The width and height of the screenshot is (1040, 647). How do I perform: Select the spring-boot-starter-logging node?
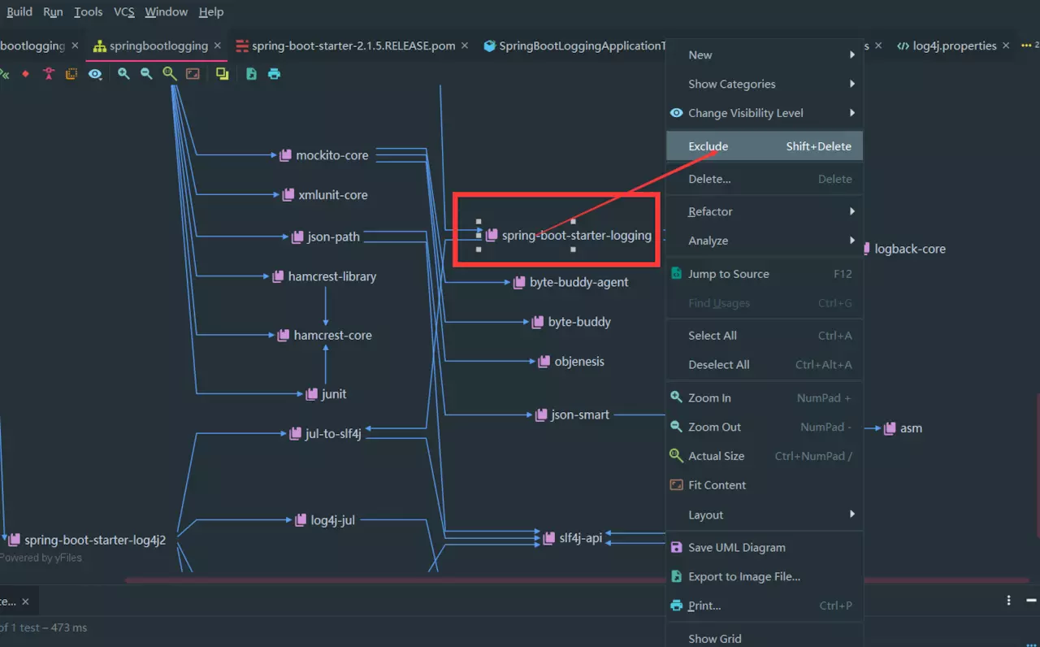tap(569, 236)
